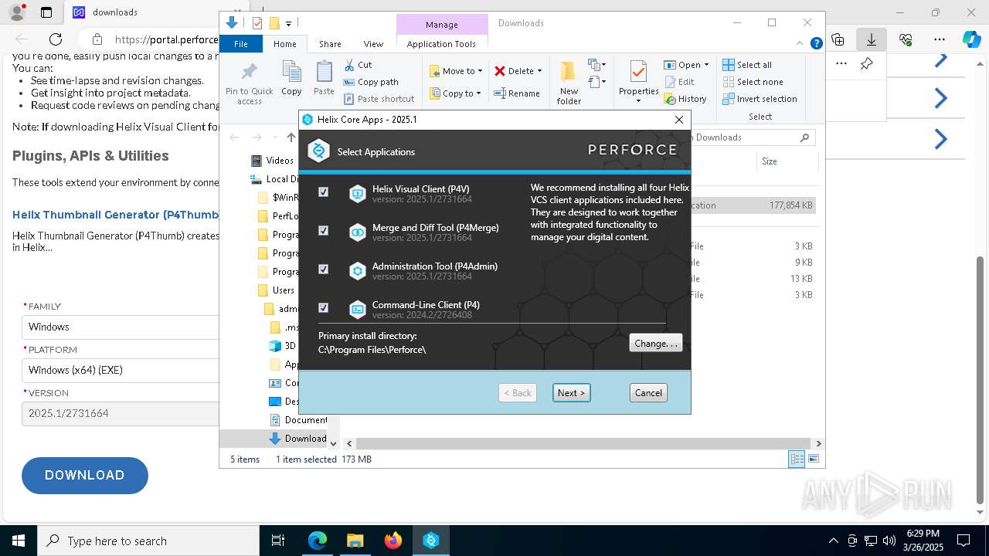Click Copy path in Explorer ribbon
Image resolution: width=989 pixels, height=556 pixels.
(371, 82)
